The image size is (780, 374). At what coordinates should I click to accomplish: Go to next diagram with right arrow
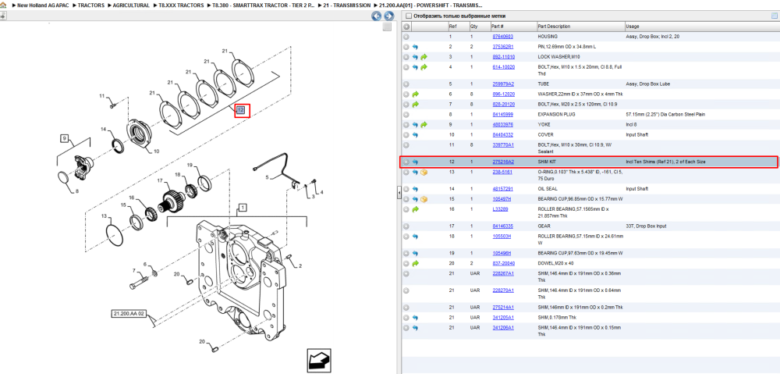coord(388,16)
